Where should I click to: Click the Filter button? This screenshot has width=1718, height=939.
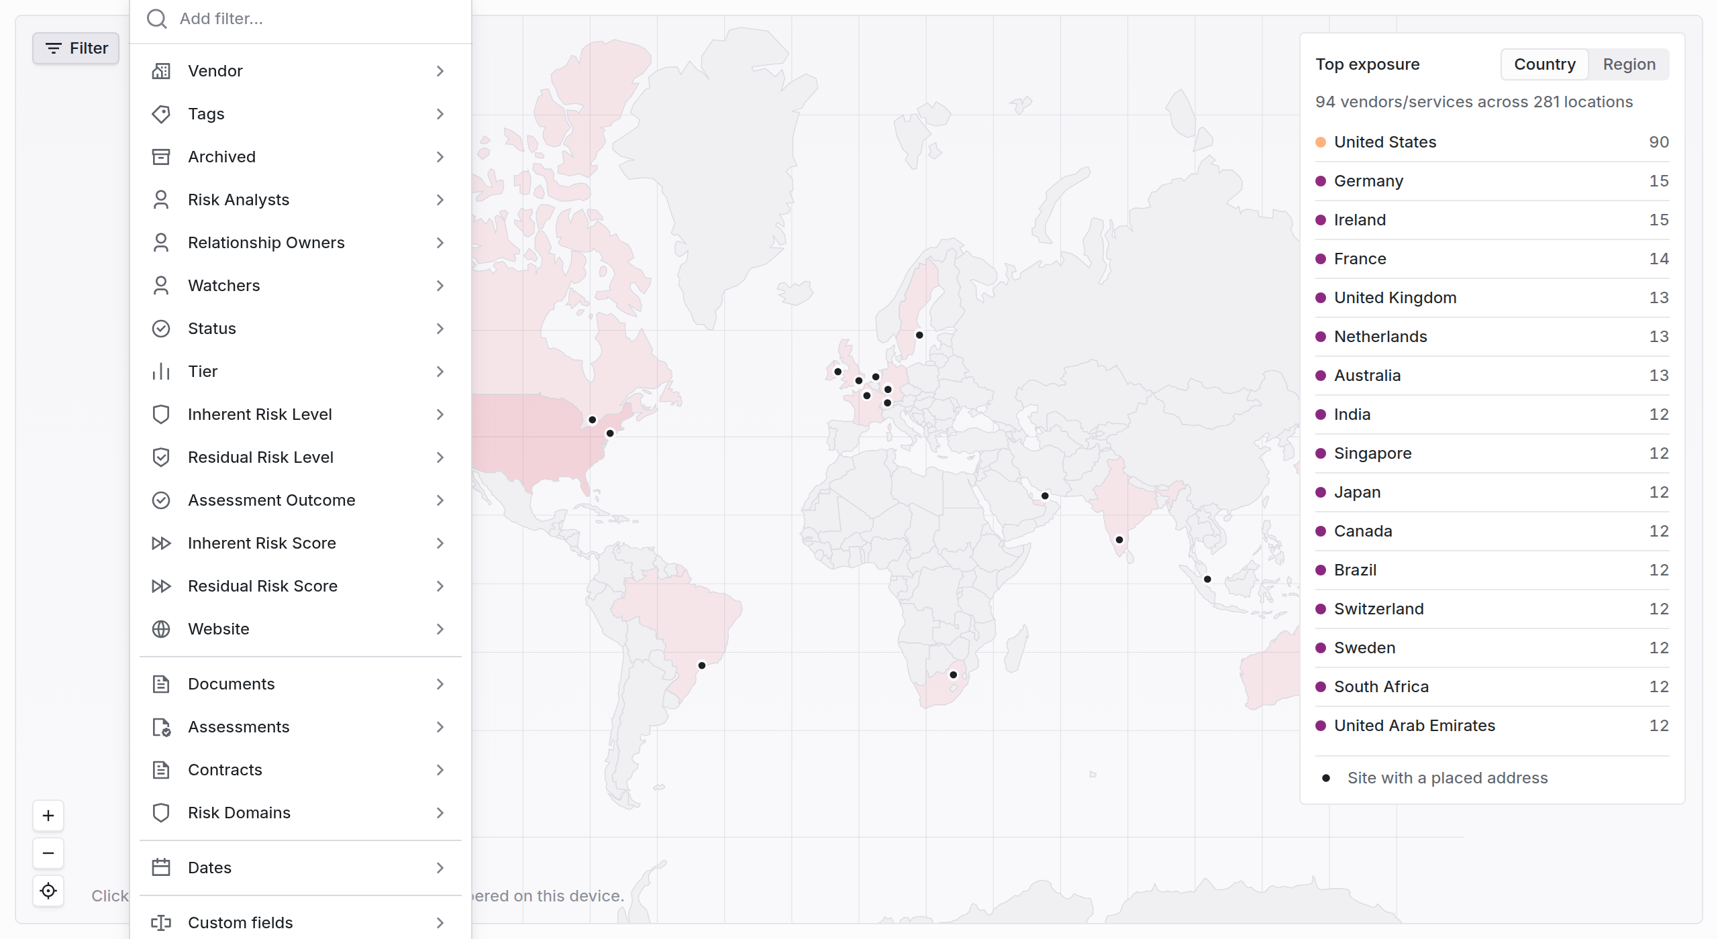[76, 48]
